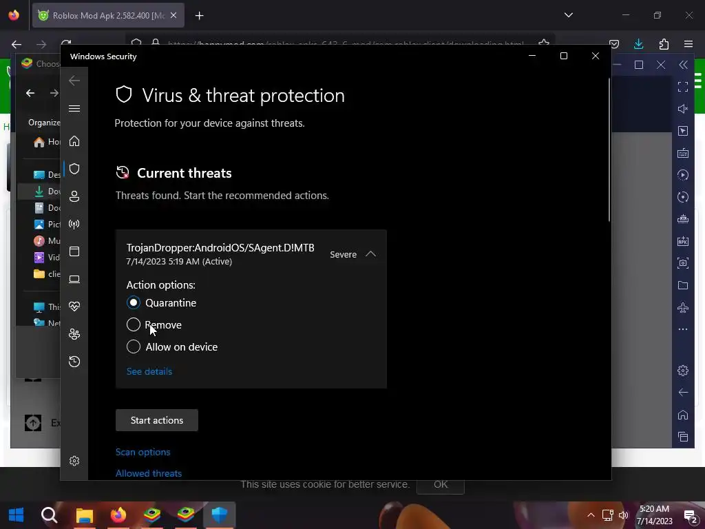The image size is (705, 529).
Task: Collapse BlueStacks sidebar double-chevron
Action: [x=683, y=65]
